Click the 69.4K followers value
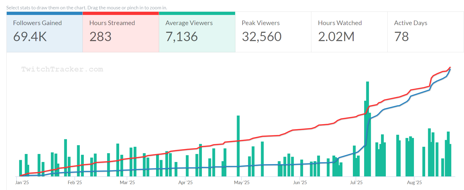This screenshot has width=464, height=190. (x=30, y=37)
